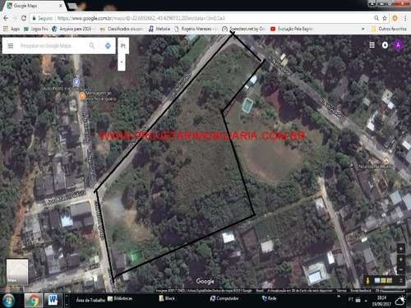Switch to Mapa view thumbnail
Screen dimensions: 411x308
click(17, 272)
